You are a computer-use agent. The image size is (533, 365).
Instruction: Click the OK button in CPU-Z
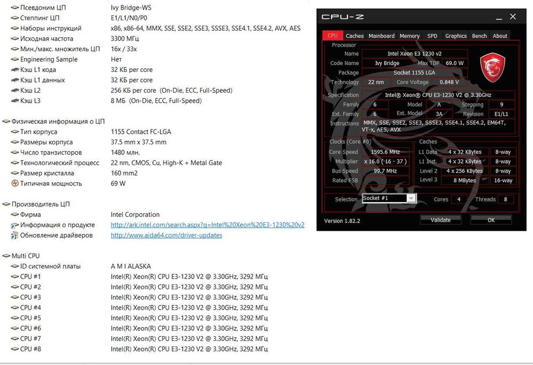pyautogui.click(x=491, y=220)
